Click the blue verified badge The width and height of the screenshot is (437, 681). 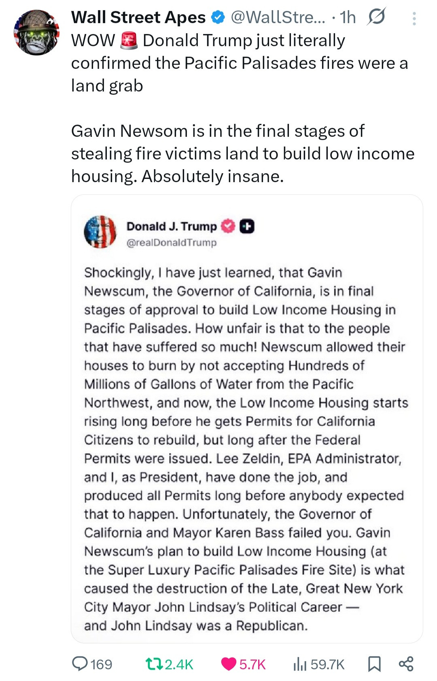tap(218, 17)
